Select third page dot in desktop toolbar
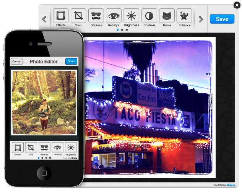Screen dimensions: 242x192 click(x=127, y=30)
